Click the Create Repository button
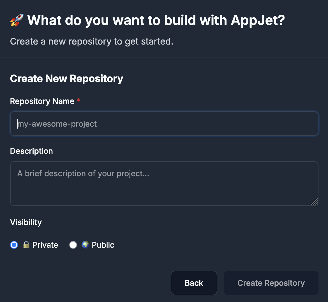Viewport: 328px width, 302px height. point(271,283)
